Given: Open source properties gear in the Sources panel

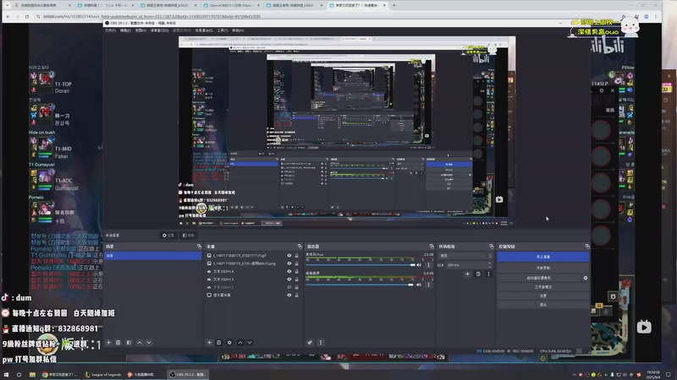Looking at the screenshot, I should pos(229,343).
